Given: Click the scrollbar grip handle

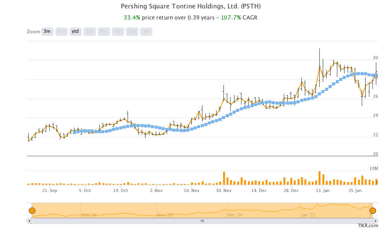Looking at the screenshot, I should 202,221.
